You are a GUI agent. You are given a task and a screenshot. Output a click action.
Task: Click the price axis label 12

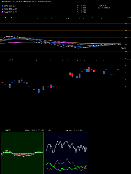tap(125, 38)
